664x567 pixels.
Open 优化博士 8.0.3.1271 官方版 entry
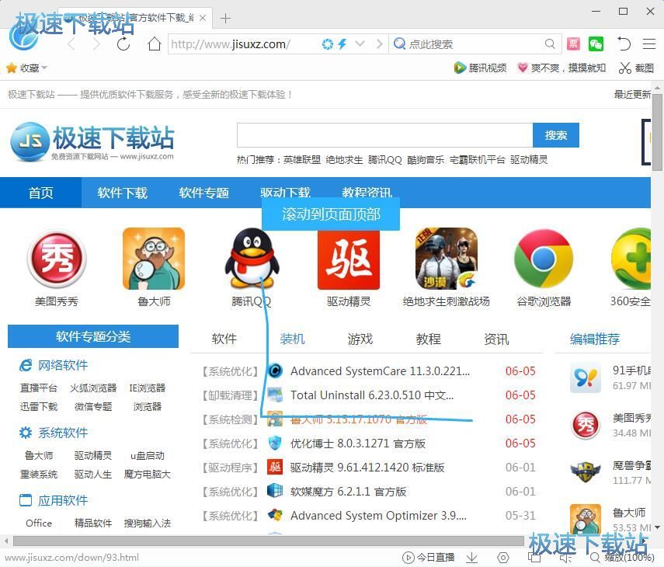(x=358, y=444)
